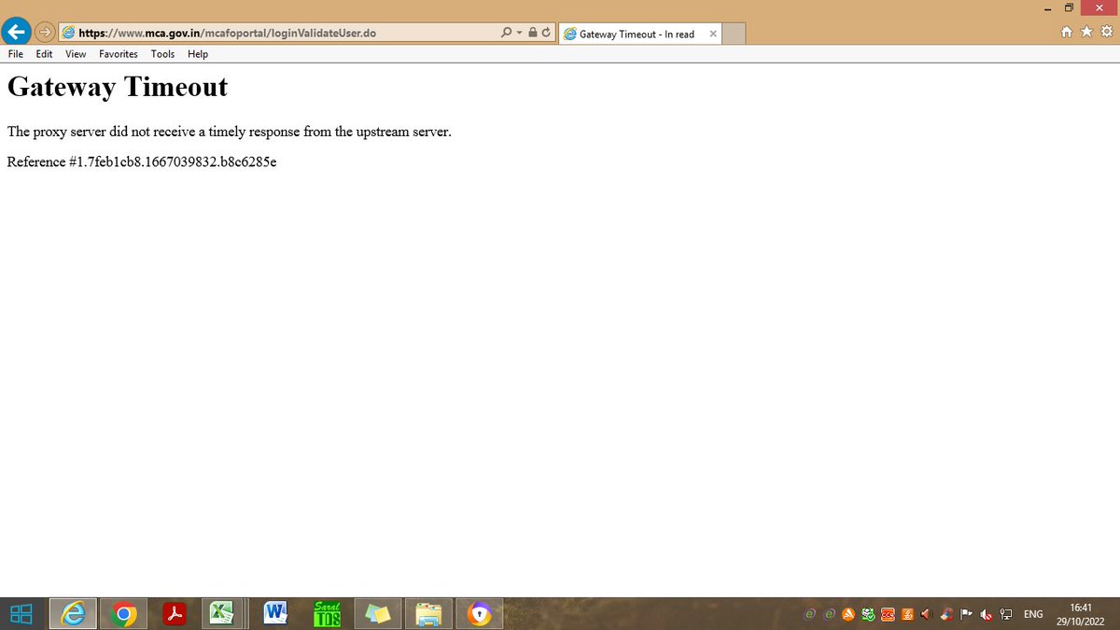The width and height of the screenshot is (1120, 630).
Task: Open Microsoft Excel from taskbar
Action: point(225,613)
